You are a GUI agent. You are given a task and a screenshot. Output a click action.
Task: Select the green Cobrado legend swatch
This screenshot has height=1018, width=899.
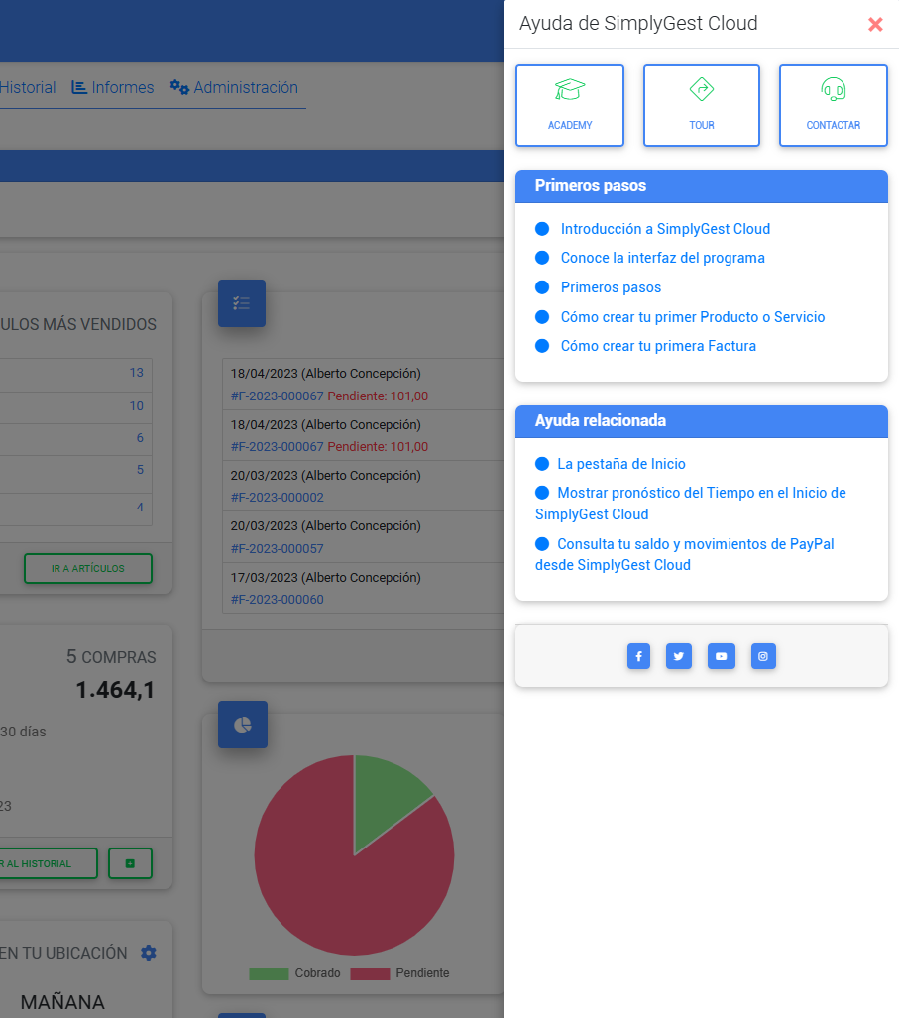tap(267, 974)
